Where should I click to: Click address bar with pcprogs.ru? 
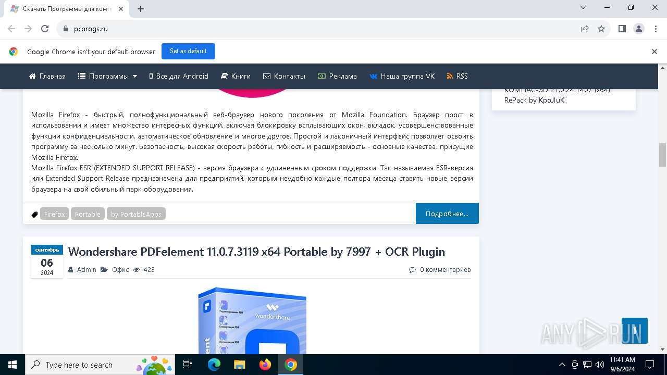(318, 29)
